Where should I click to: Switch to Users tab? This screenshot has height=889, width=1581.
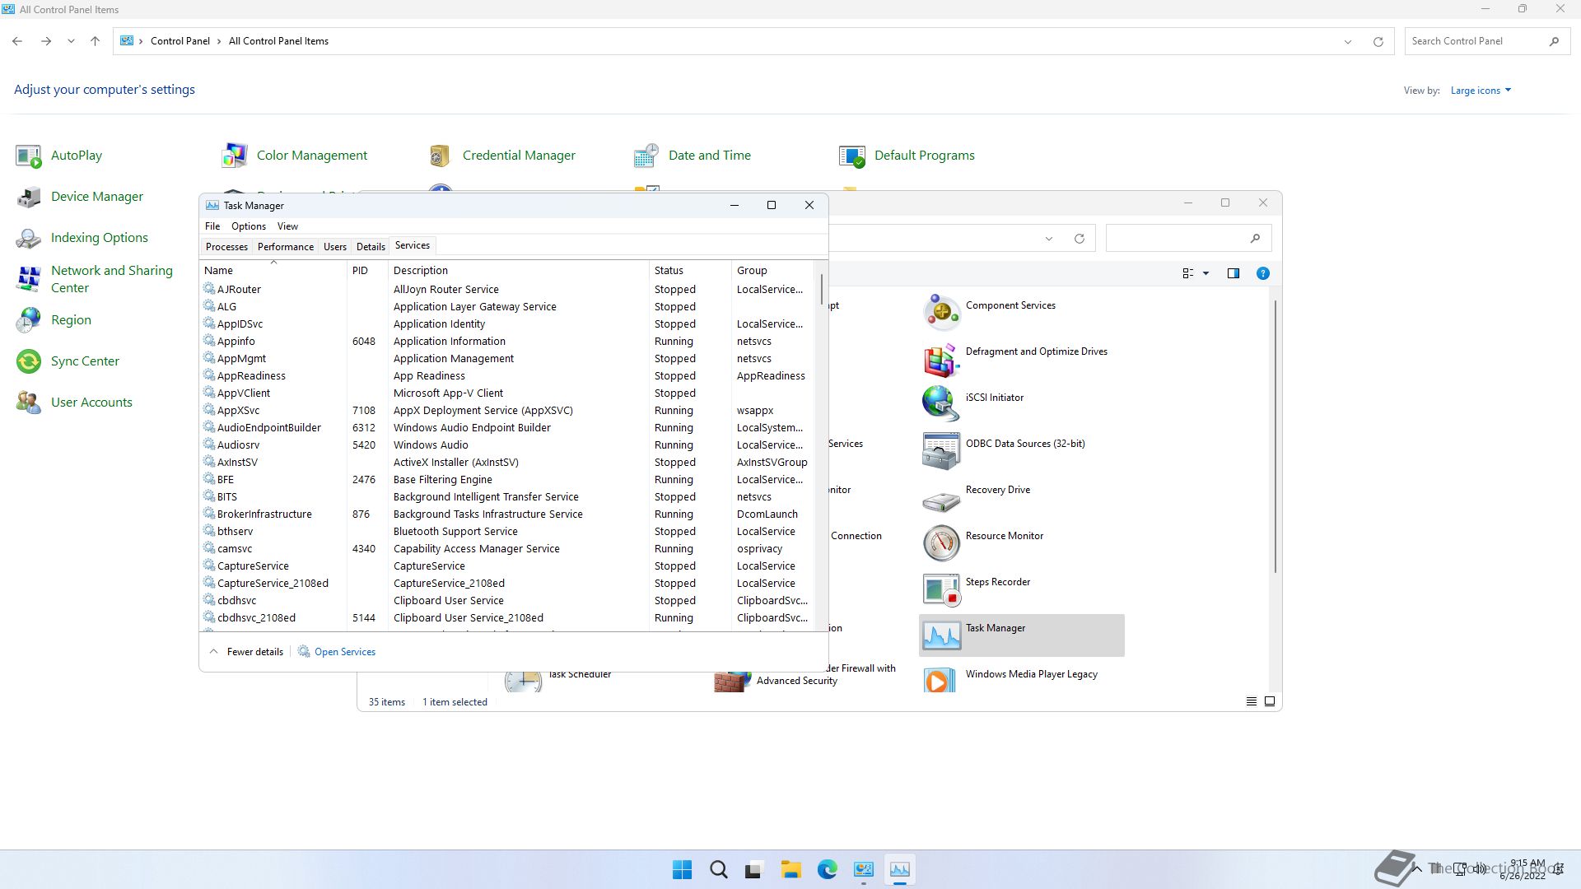click(335, 247)
